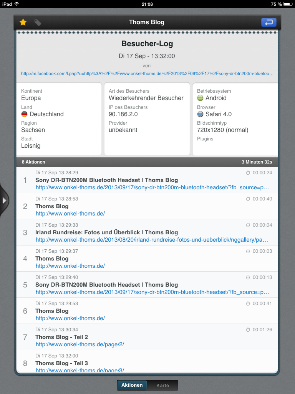Open action 1 Sony headset URL

click(x=152, y=187)
